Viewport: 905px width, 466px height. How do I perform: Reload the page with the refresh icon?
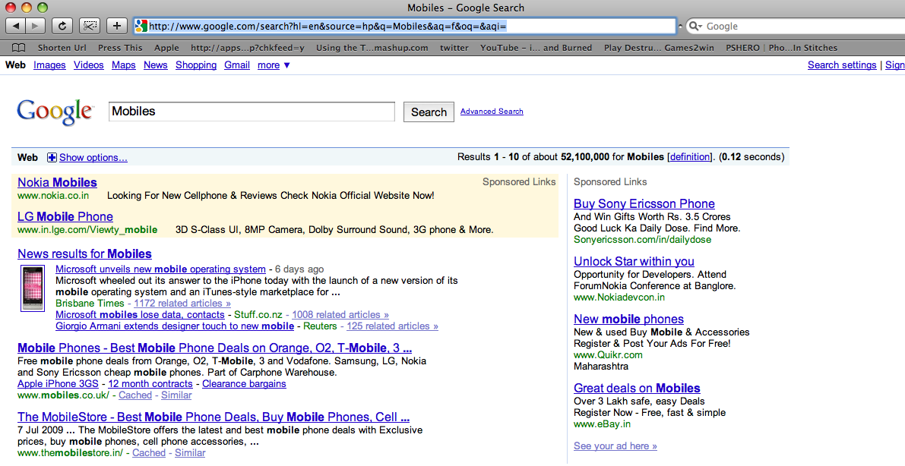click(62, 26)
